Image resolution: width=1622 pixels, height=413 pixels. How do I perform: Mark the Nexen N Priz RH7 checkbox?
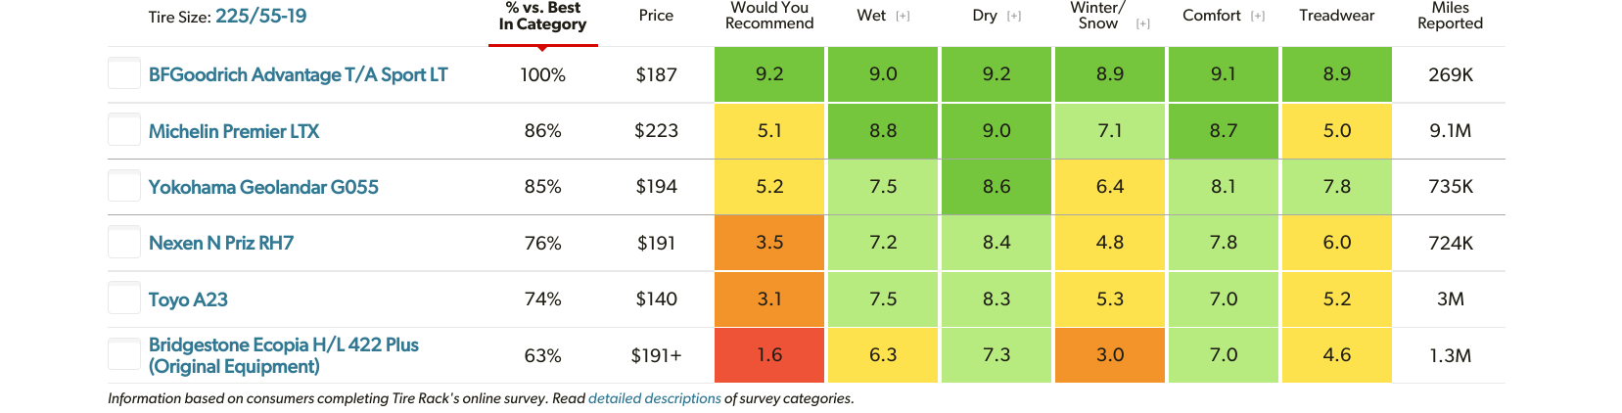pyautogui.click(x=124, y=243)
